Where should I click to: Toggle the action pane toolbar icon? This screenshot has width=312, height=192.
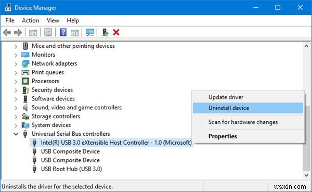click(x=74, y=32)
